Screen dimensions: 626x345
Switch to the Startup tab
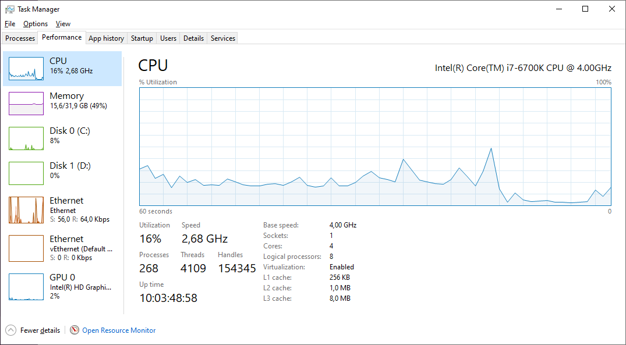[142, 38]
